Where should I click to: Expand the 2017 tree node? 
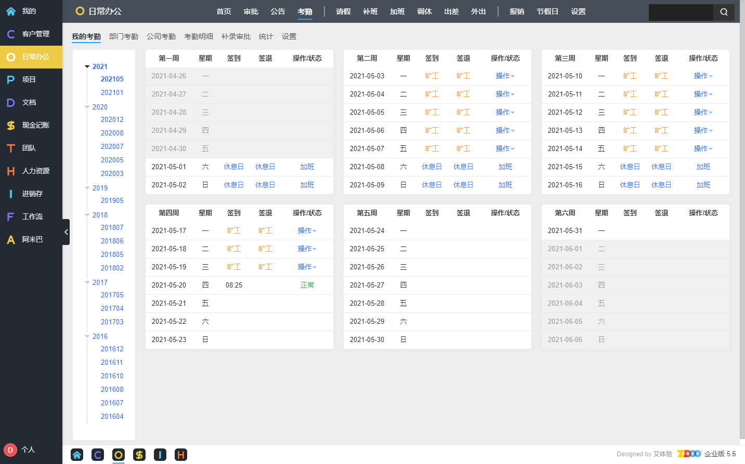pos(87,282)
